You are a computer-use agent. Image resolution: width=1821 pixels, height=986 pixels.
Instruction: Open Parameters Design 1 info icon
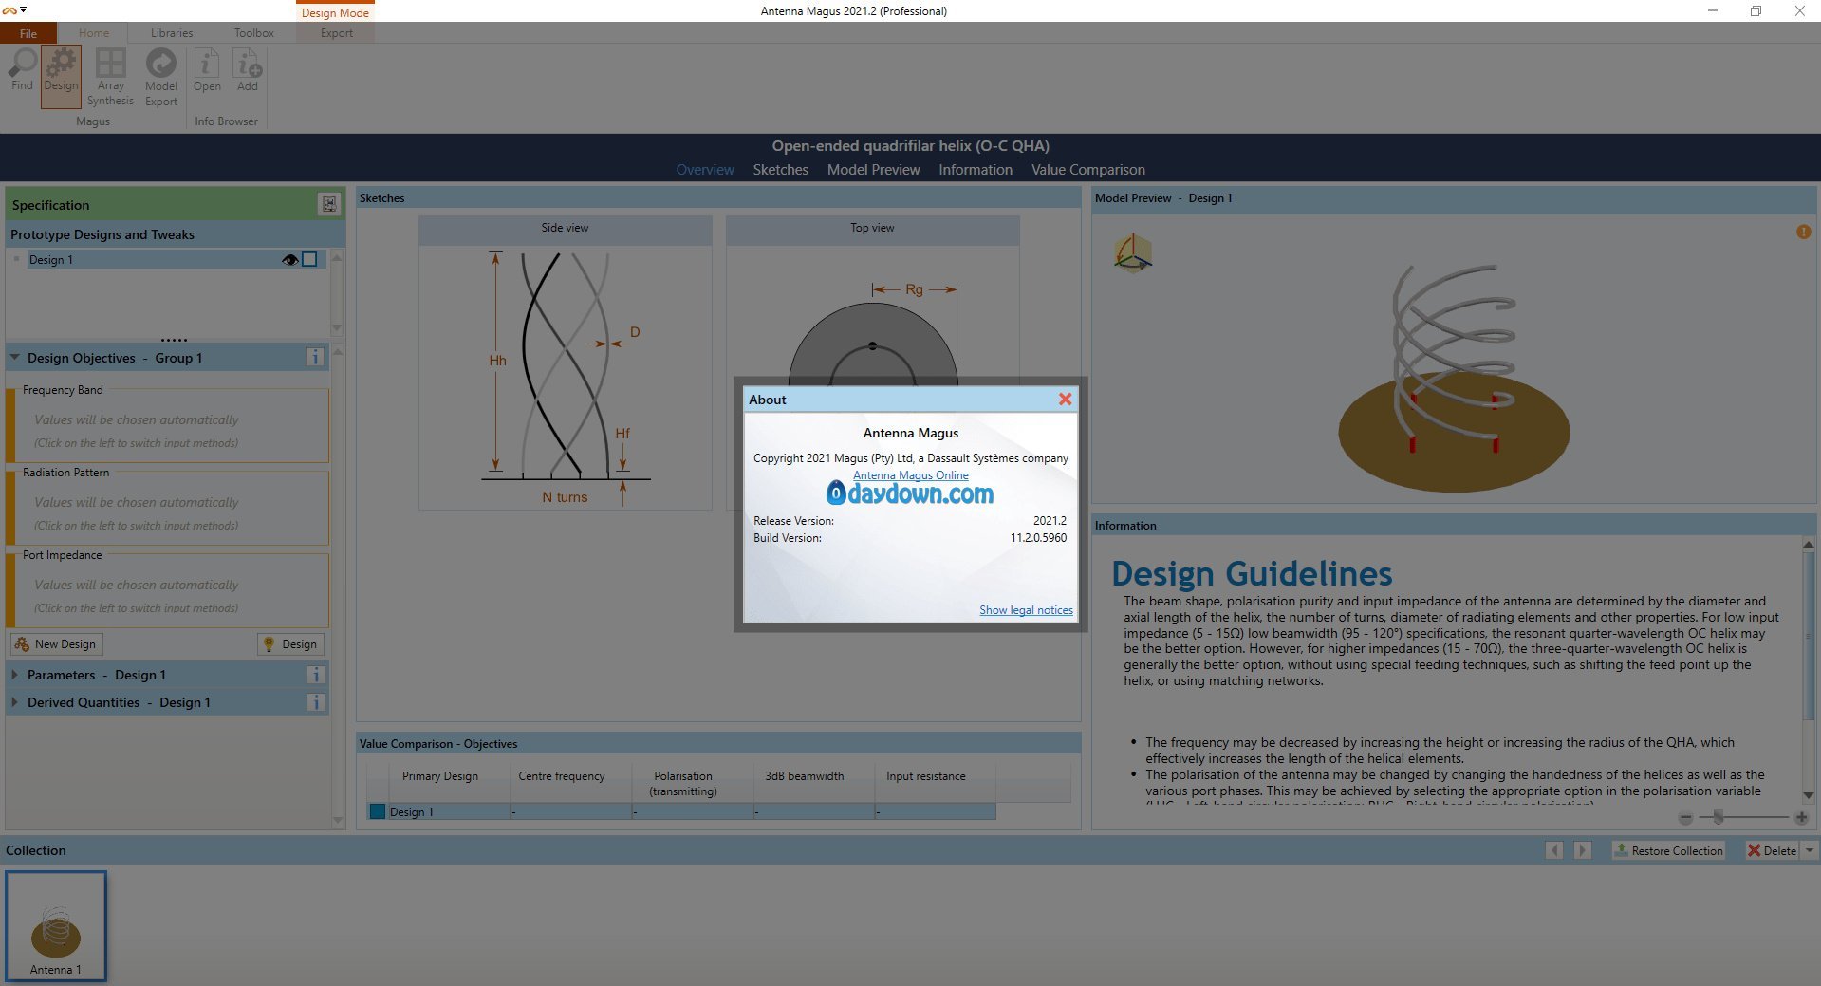[x=316, y=675]
